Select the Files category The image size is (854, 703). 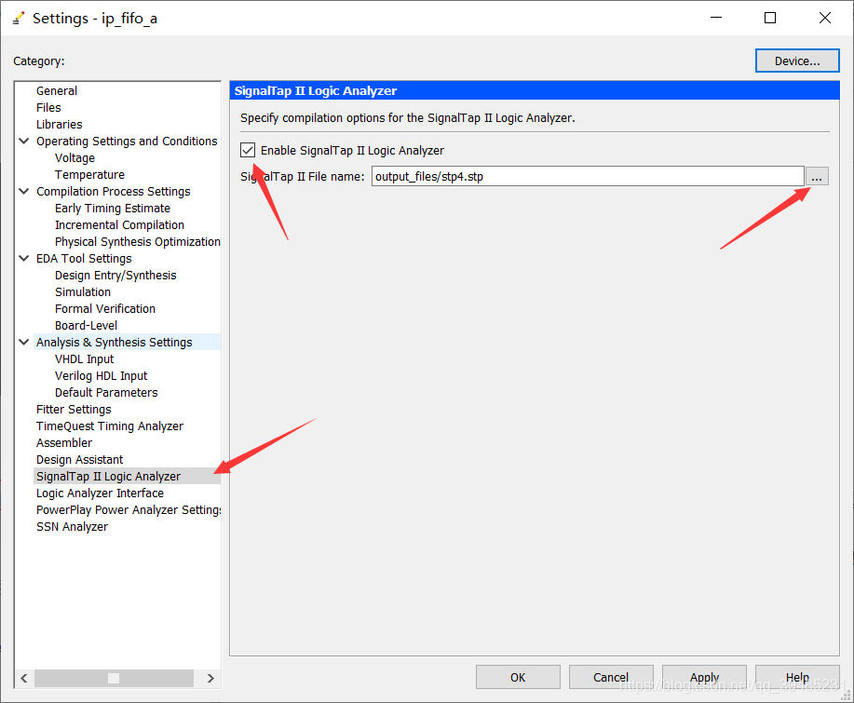pos(48,108)
